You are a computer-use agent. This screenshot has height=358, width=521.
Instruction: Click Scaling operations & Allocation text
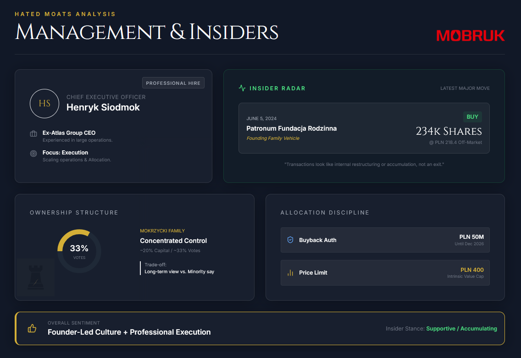(x=77, y=160)
